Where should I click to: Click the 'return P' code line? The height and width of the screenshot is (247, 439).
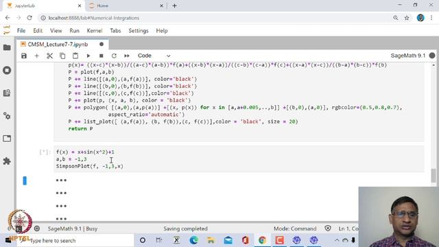point(81,129)
